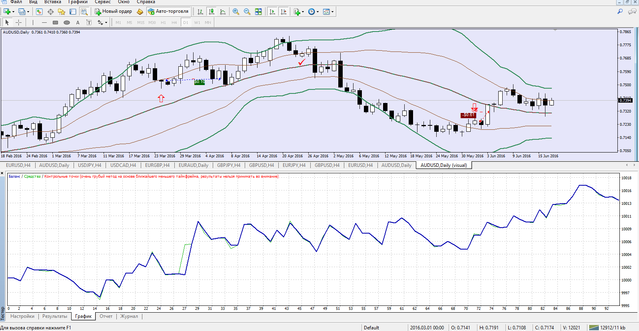Toggle Авто-торговля auto trading
Viewport: 639px width, 331px height.
(168, 12)
